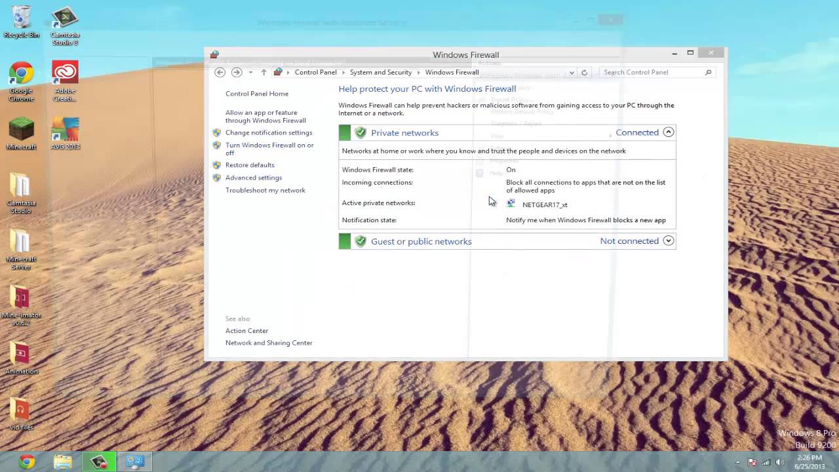This screenshot has height=472, width=839.
Task: Open Network and Sharing Center link
Action: pyautogui.click(x=269, y=343)
